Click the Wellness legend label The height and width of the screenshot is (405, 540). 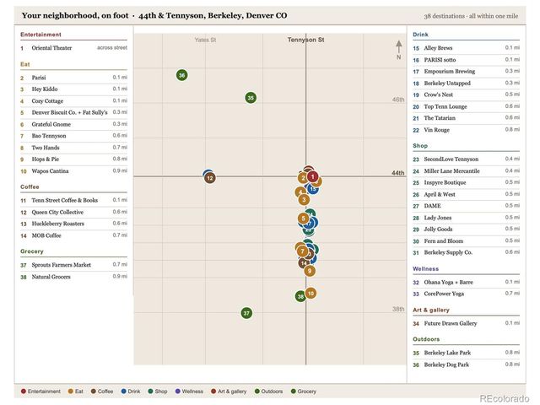tap(192, 391)
